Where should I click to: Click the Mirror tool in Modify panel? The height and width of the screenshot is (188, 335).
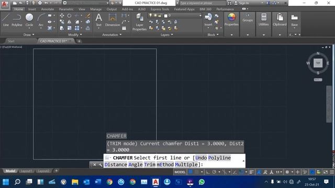pos(69,22)
